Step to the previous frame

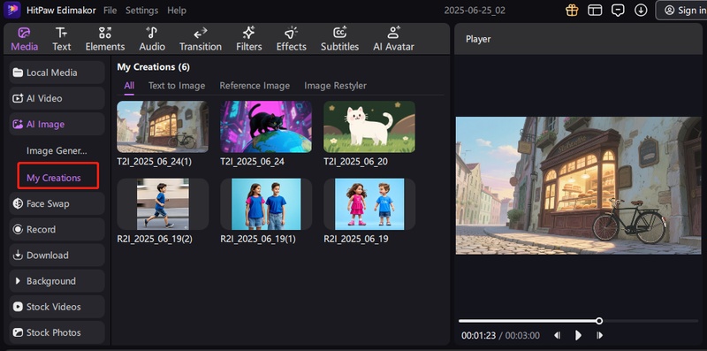coord(558,335)
